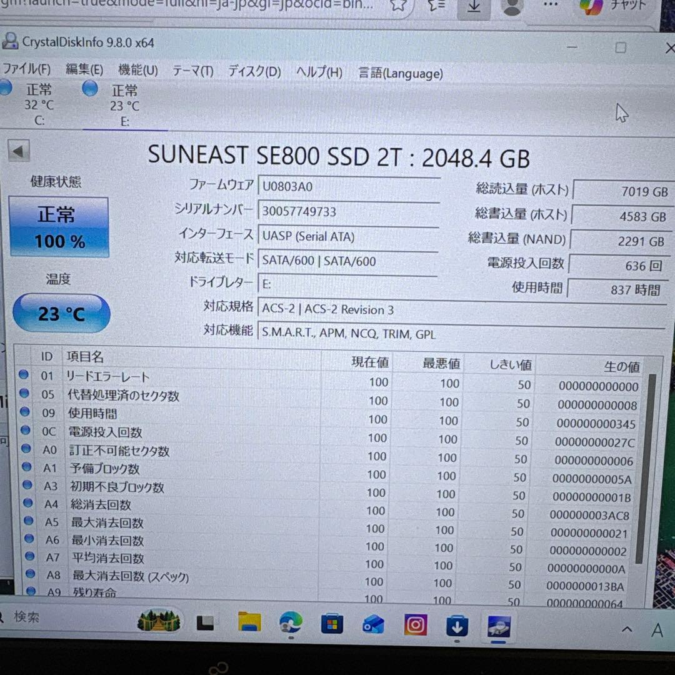Show hidden system tray icons chevron
675x675 pixels.
click(x=627, y=629)
